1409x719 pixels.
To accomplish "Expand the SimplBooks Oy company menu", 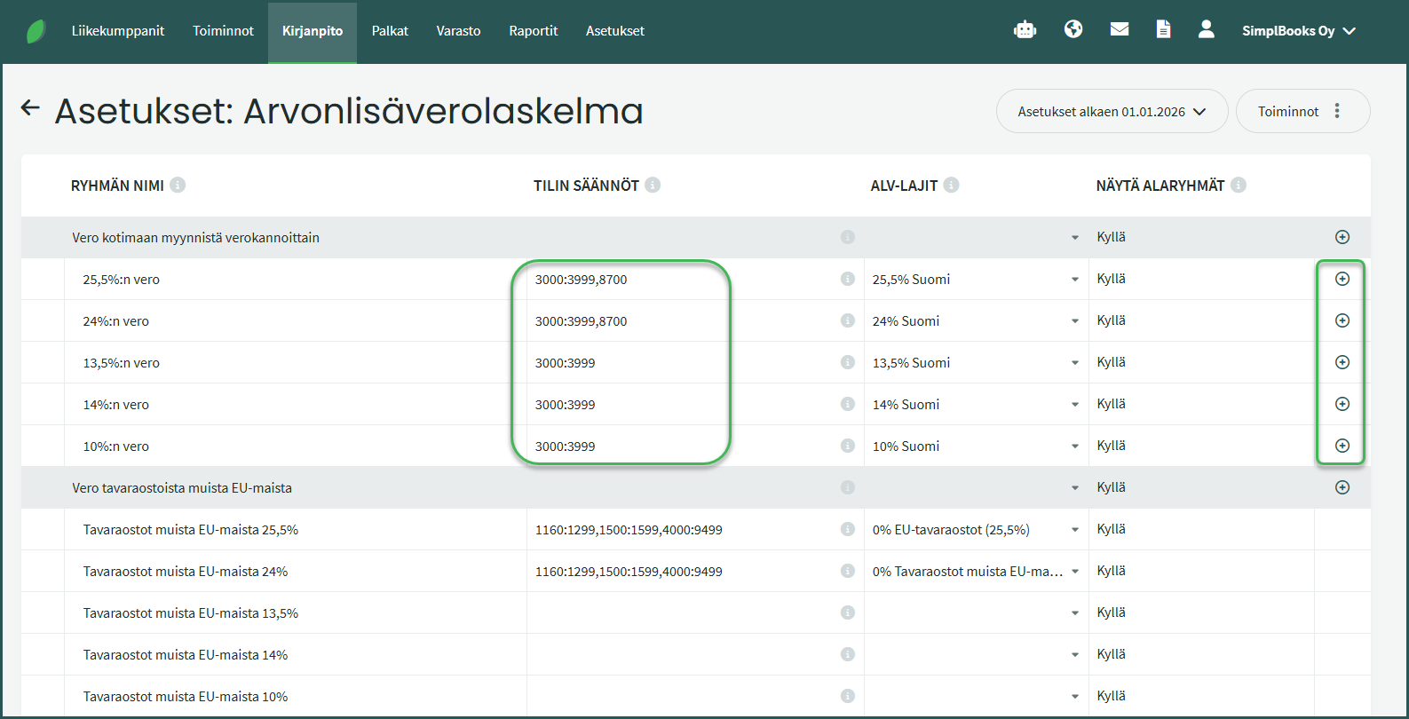I will (x=1298, y=31).
